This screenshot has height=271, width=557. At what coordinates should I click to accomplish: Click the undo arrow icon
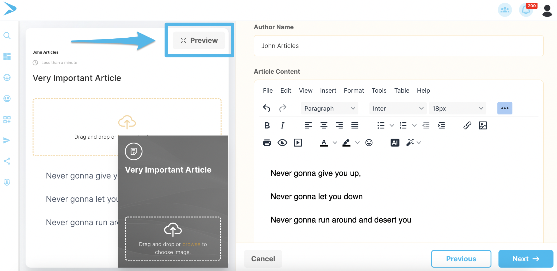coord(267,108)
